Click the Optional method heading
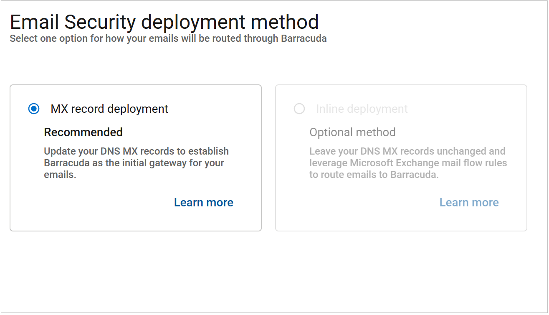 (352, 132)
